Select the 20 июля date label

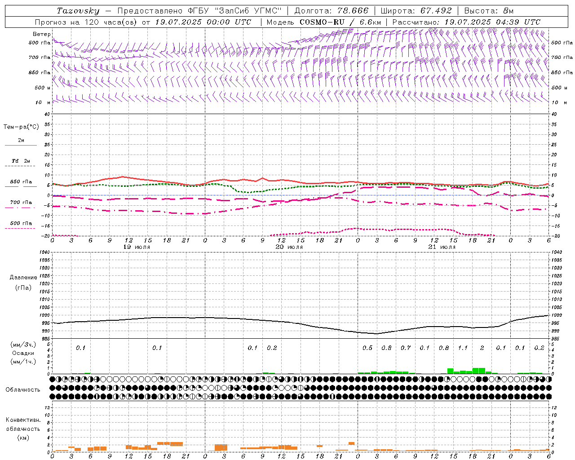289,247
